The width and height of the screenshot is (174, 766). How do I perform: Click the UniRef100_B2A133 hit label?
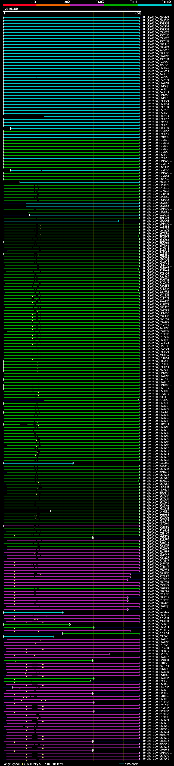[156, 346]
